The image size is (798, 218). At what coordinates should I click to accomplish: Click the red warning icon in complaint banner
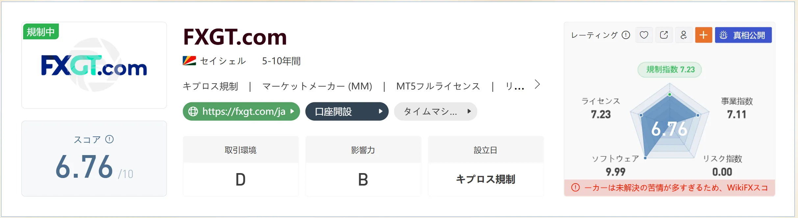point(575,188)
